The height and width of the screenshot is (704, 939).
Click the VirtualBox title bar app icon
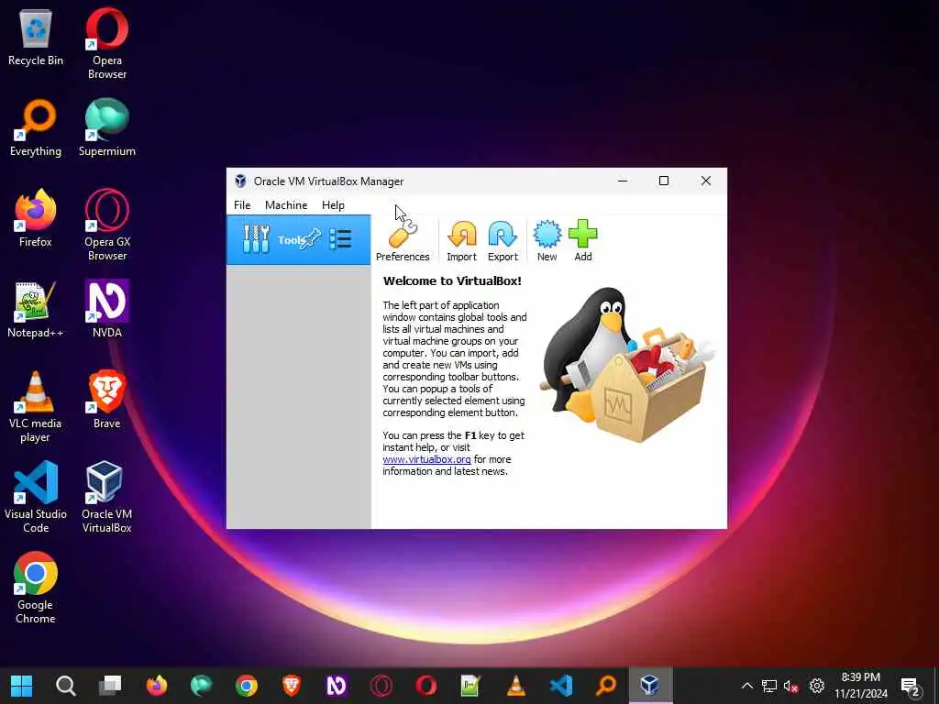[241, 181]
